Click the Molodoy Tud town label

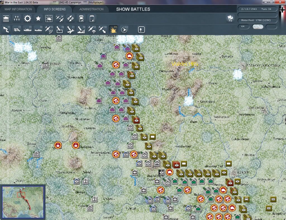214,166
